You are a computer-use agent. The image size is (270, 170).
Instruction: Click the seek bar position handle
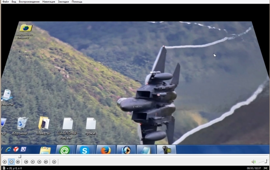click(19, 156)
